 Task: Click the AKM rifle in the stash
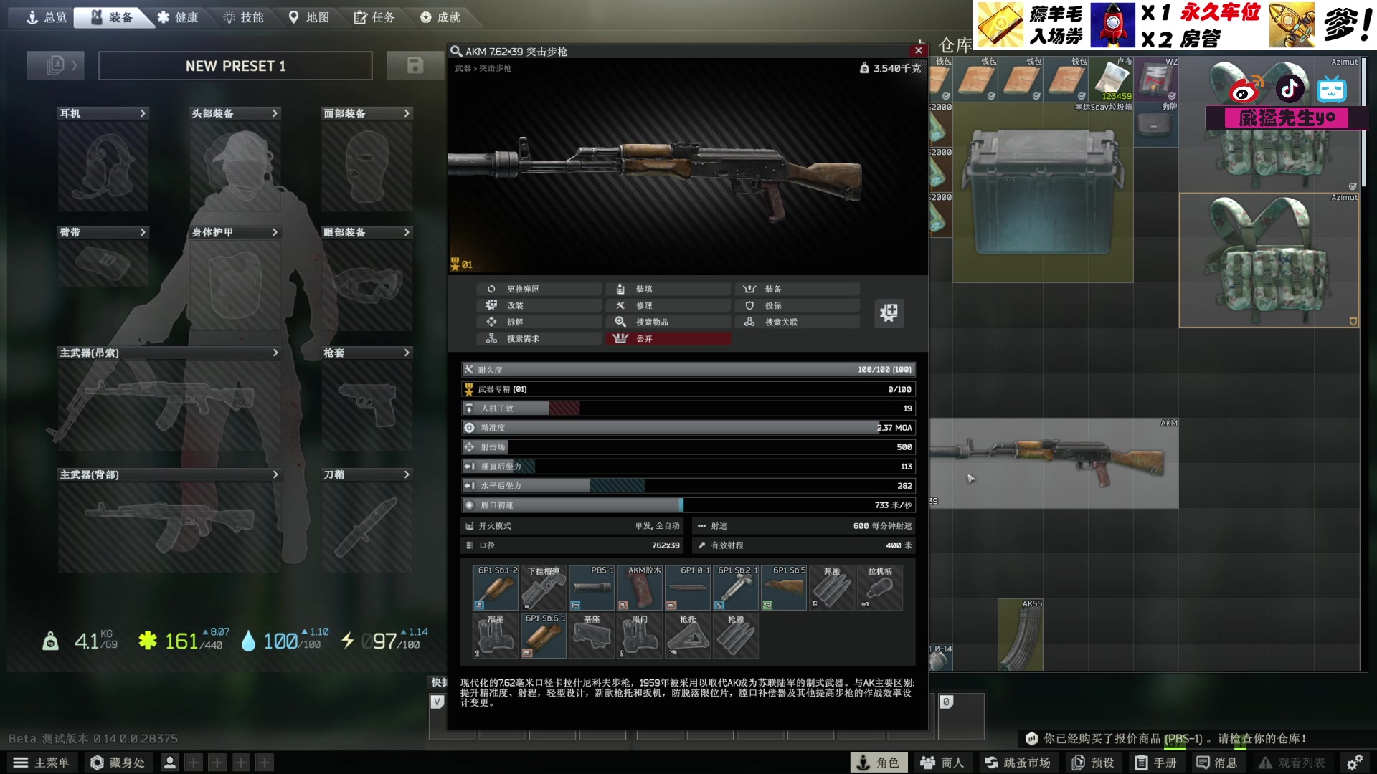coord(1054,463)
